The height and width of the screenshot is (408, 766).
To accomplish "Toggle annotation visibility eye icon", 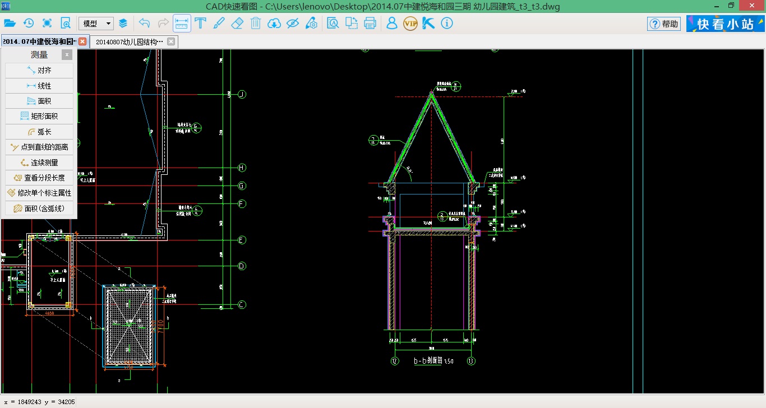I will click(x=293, y=24).
